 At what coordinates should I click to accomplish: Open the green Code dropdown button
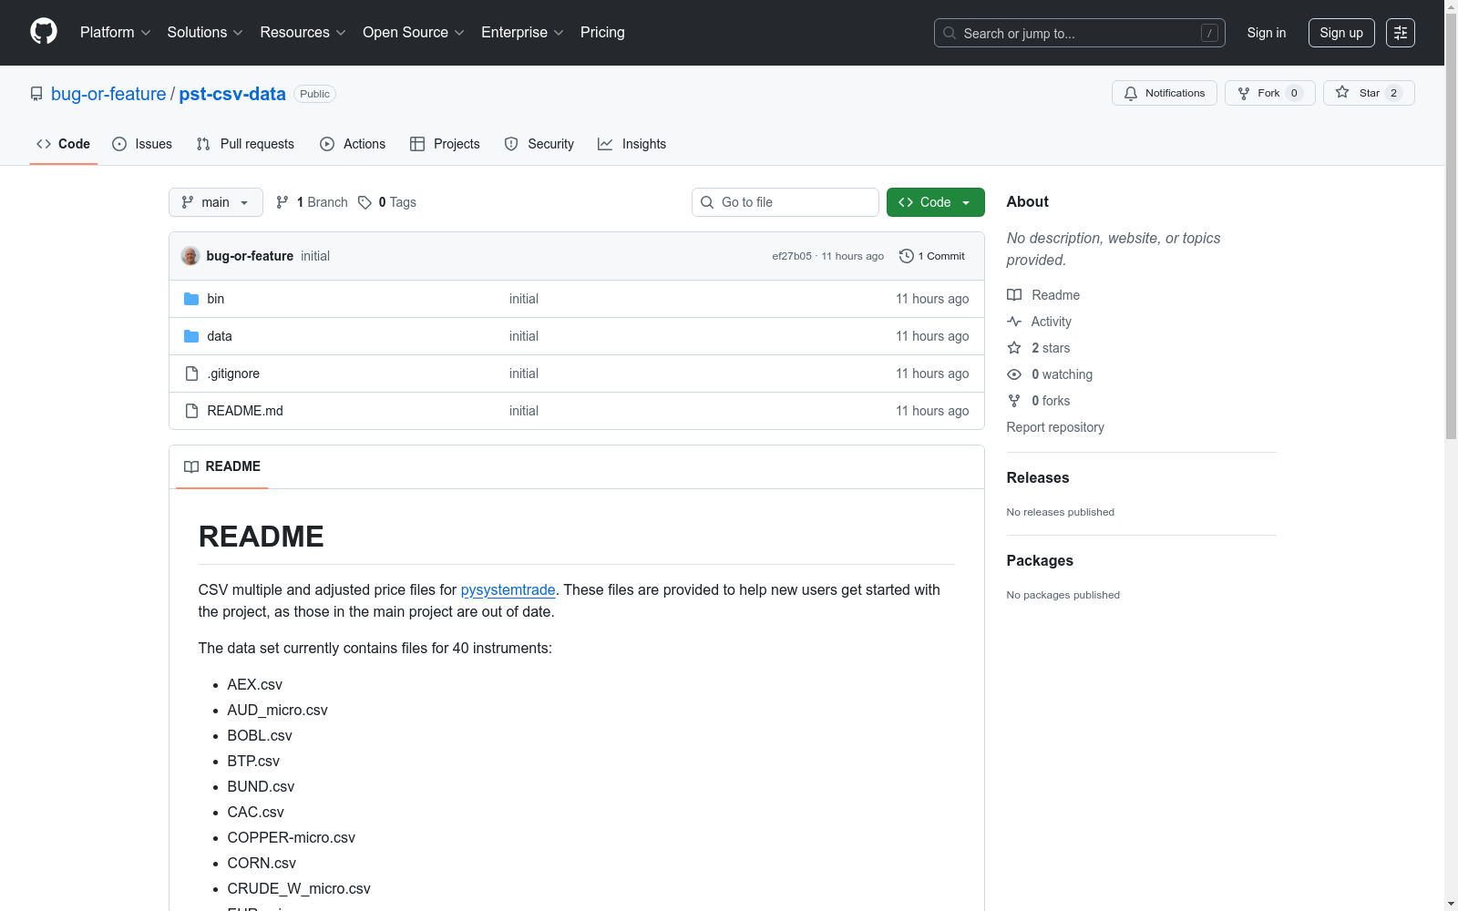(935, 202)
